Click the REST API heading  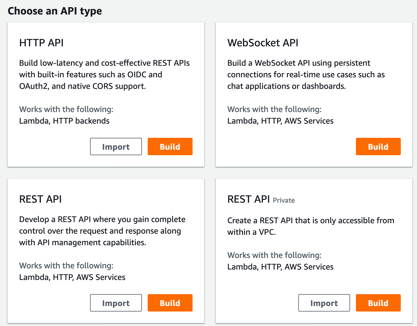pyautogui.click(x=40, y=199)
